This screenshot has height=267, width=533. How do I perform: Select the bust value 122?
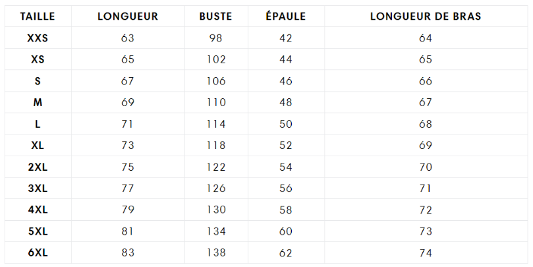(x=216, y=167)
